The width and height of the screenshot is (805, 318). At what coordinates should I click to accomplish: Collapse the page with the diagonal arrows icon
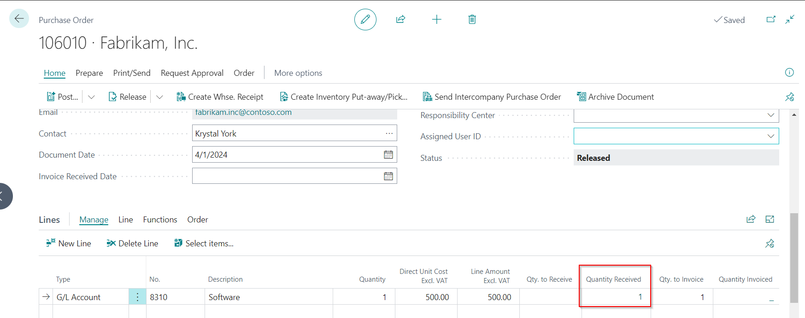790,19
